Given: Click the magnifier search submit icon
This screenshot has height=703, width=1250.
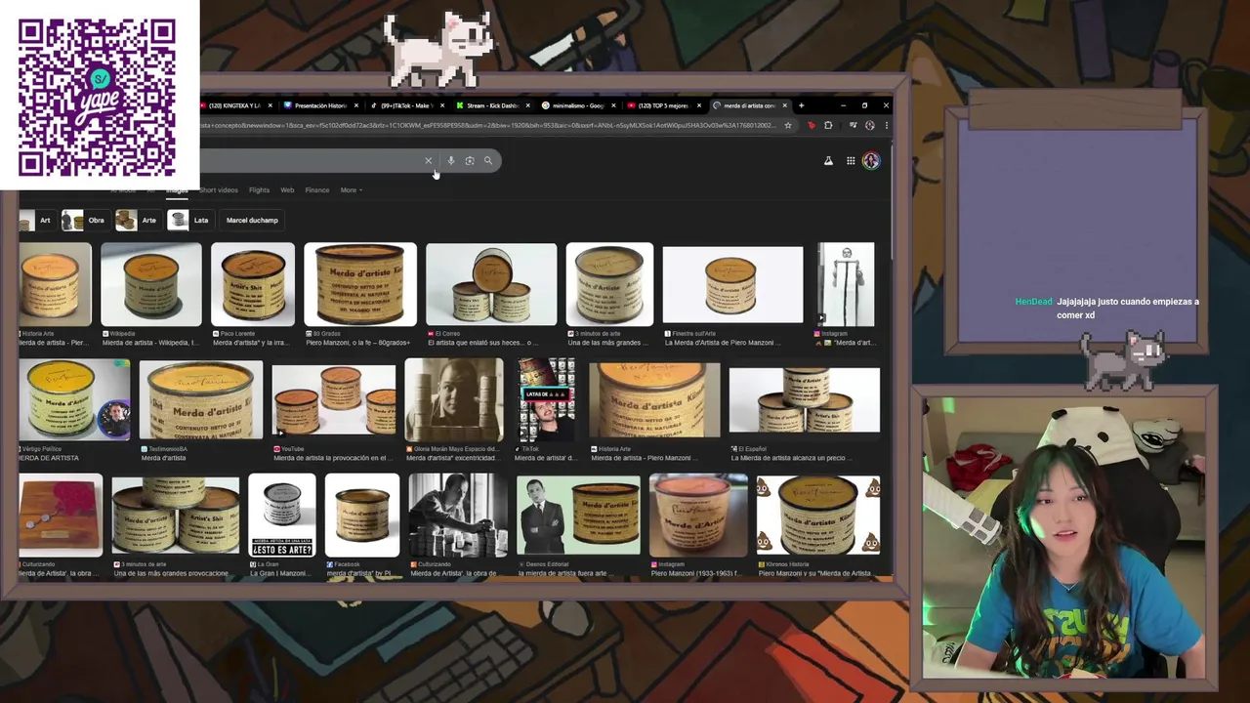Looking at the screenshot, I should tap(488, 161).
